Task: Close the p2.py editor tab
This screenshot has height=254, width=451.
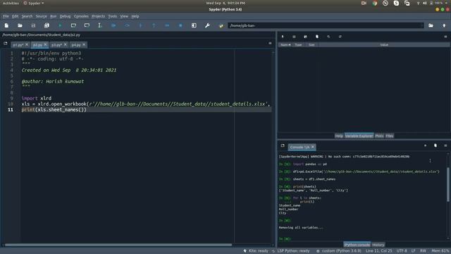Action: click(45, 44)
